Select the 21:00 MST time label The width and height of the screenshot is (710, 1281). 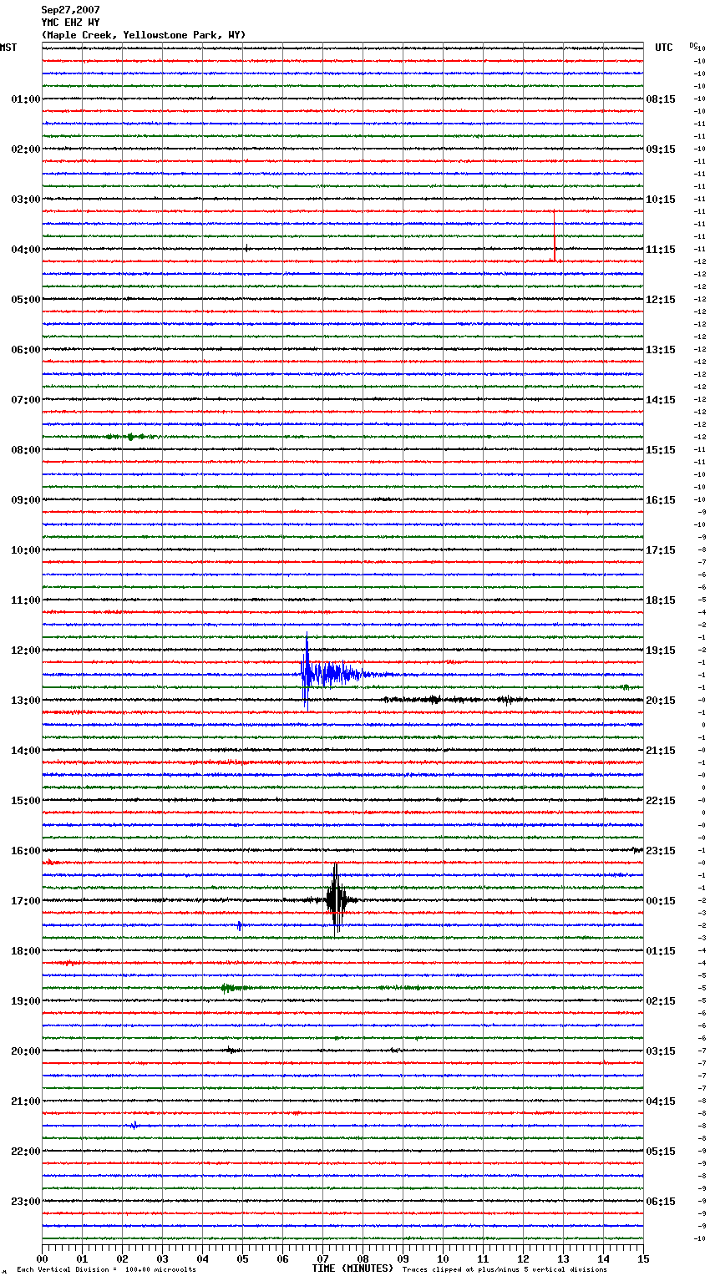pos(26,1101)
